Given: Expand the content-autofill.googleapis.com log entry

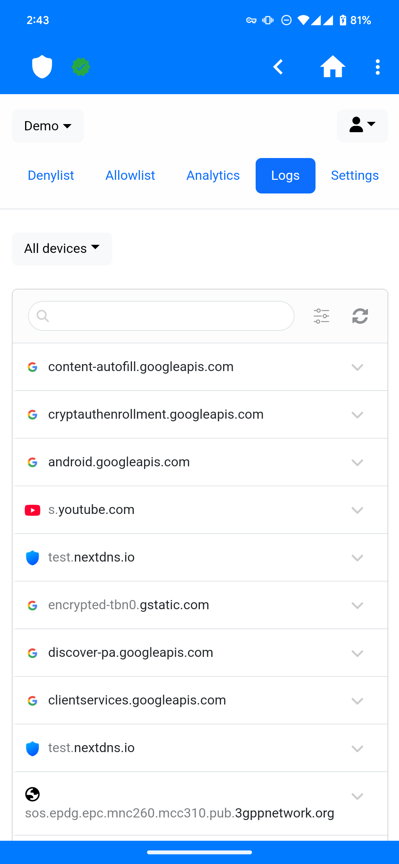Looking at the screenshot, I should tap(357, 367).
